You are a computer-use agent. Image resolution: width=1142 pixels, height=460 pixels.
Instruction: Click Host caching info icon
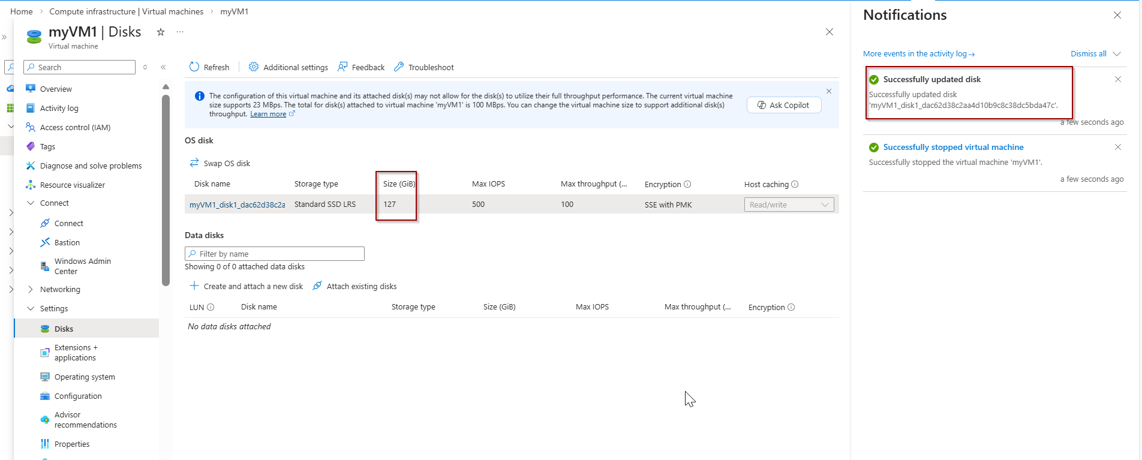coord(795,184)
